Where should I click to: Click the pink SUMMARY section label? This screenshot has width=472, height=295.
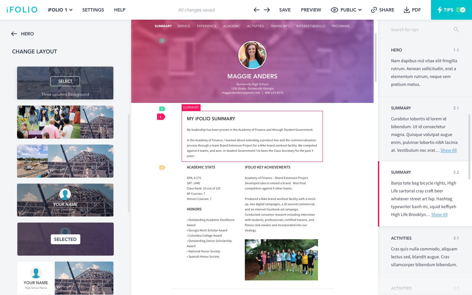point(191,108)
